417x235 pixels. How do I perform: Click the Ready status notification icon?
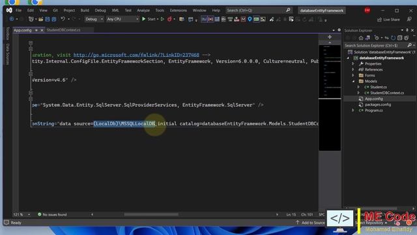(x=7, y=223)
